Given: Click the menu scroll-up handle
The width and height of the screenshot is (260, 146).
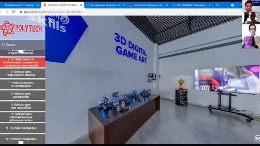Looking at the screenshot, I should coord(21,52).
